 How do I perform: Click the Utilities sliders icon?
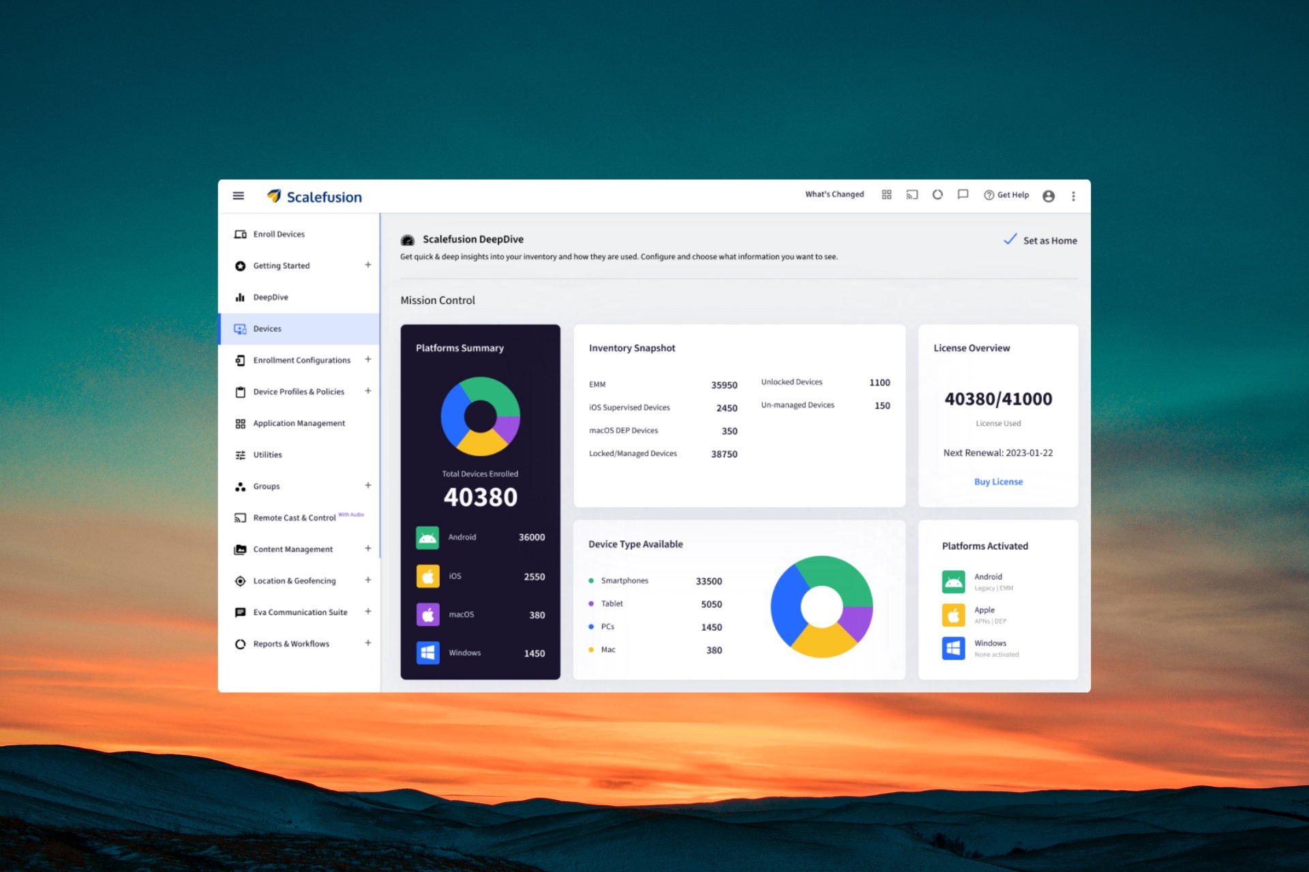coord(240,455)
